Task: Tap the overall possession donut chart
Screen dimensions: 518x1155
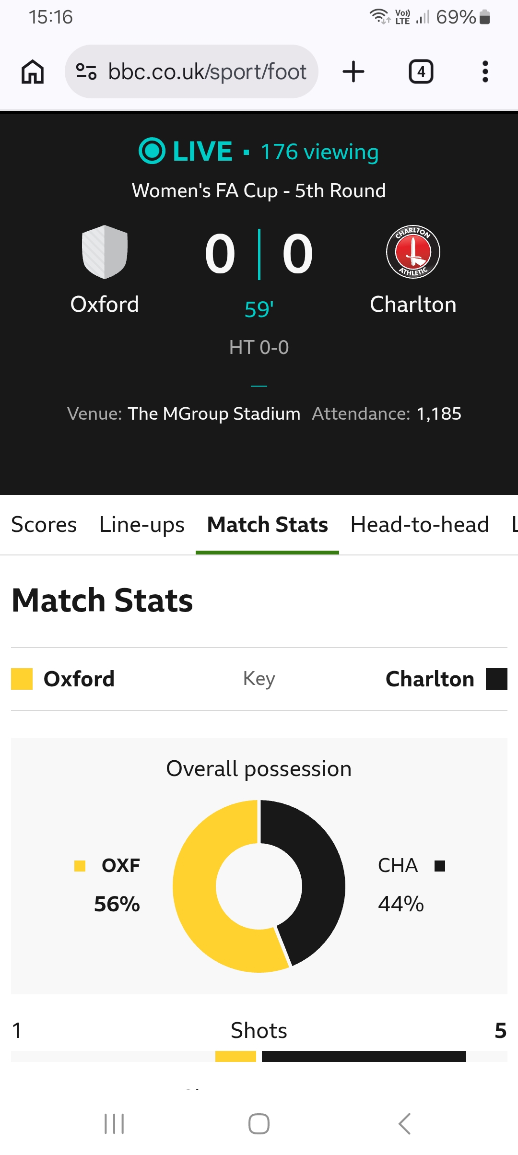Action: click(259, 886)
